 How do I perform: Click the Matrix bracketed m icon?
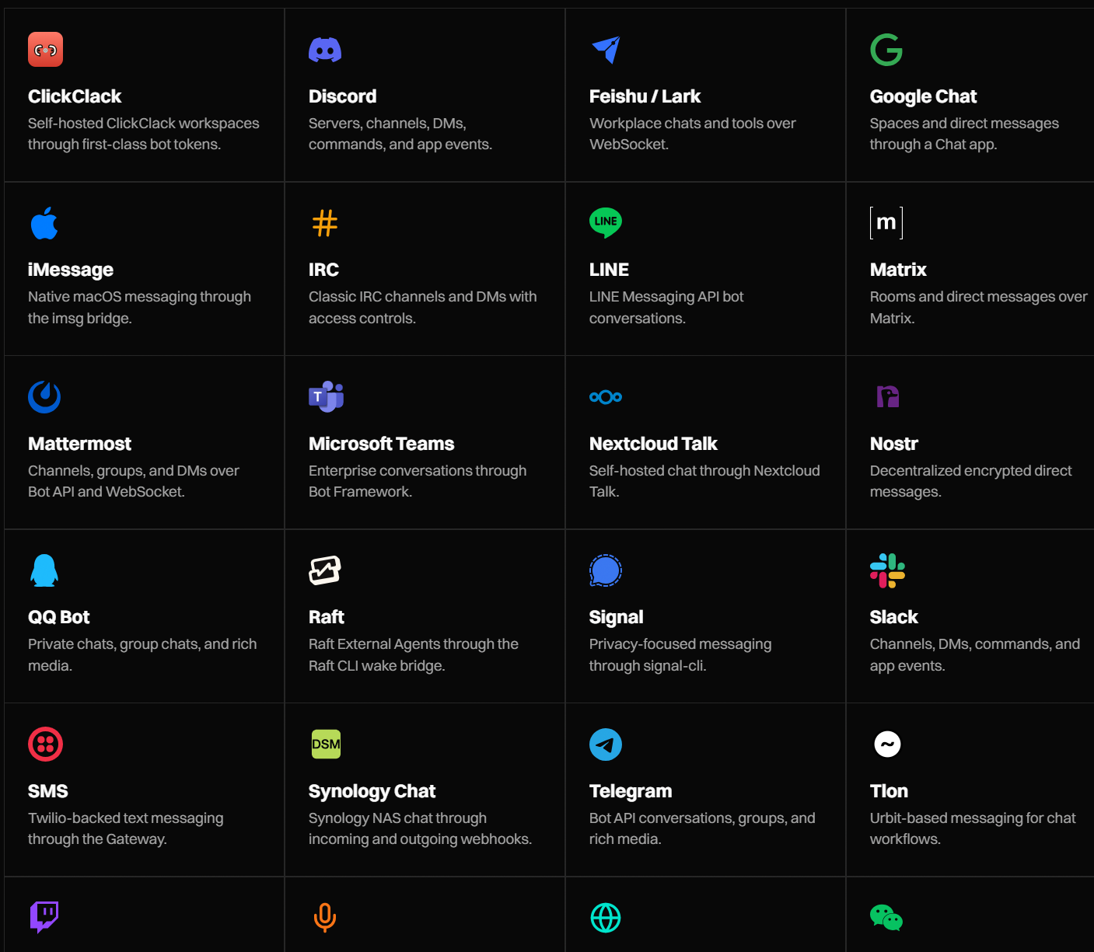tap(886, 223)
